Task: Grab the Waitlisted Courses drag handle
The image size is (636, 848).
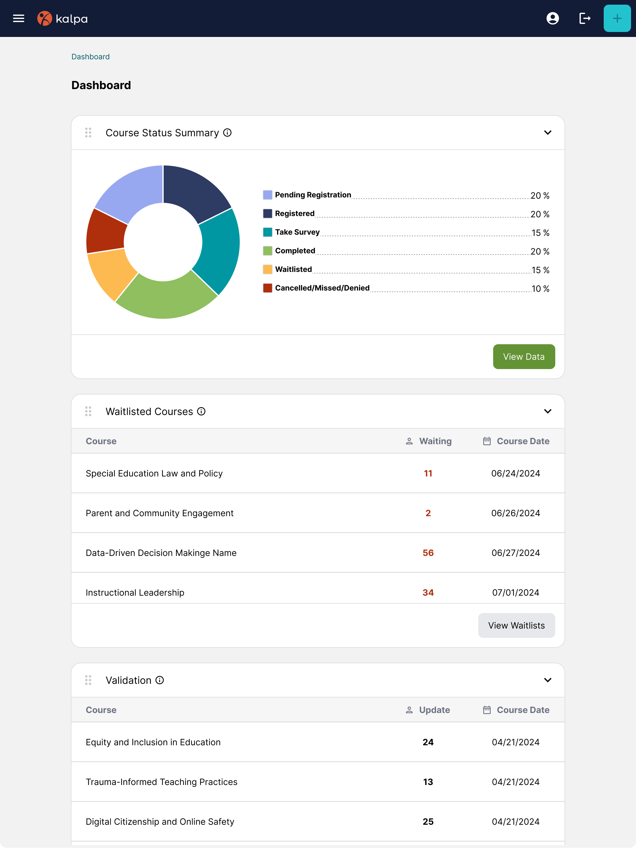Action: (88, 411)
